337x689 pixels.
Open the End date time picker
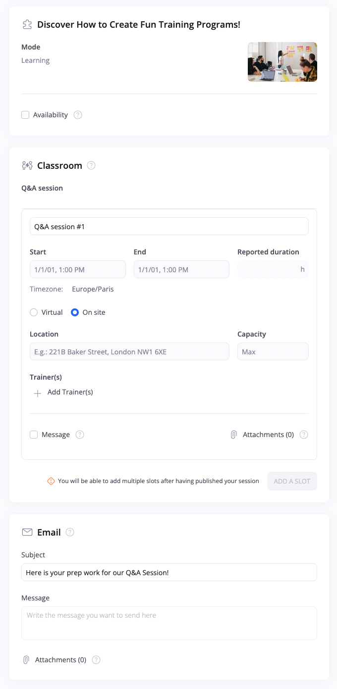click(x=181, y=270)
